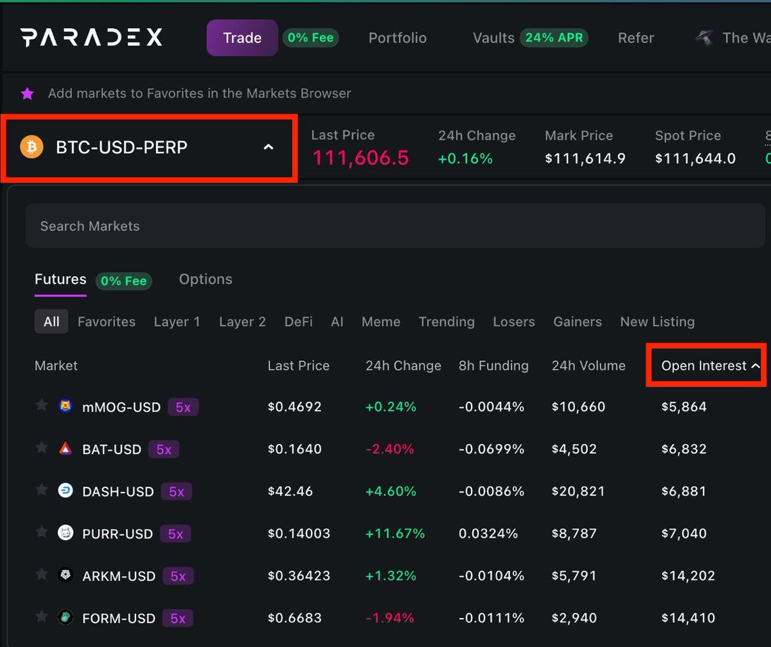Click the Futures tab's 0% Fee badge

[123, 281]
